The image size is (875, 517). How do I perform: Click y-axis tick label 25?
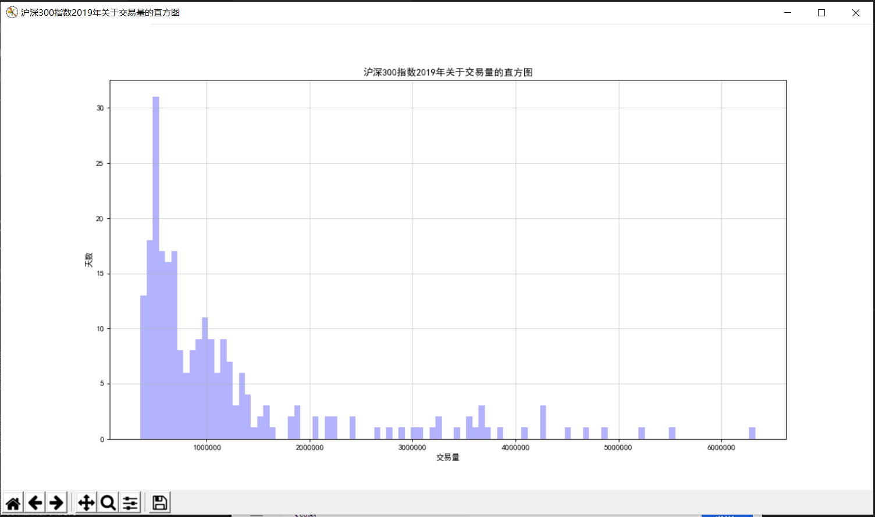click(x=101, y=164)
